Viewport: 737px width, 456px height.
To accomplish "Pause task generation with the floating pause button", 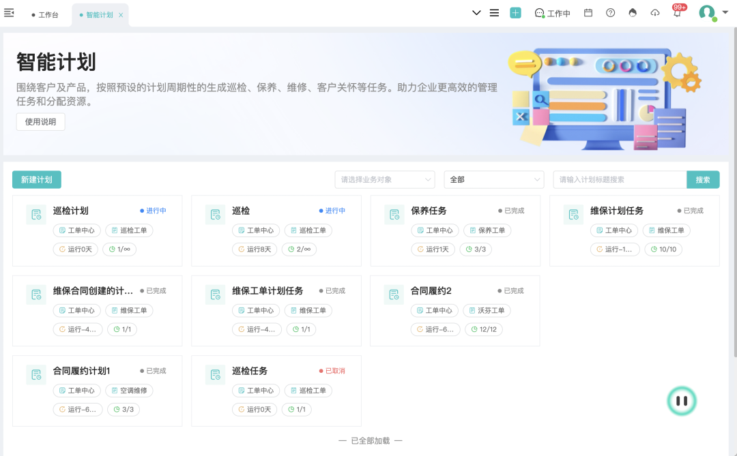I will click(681, 401).
